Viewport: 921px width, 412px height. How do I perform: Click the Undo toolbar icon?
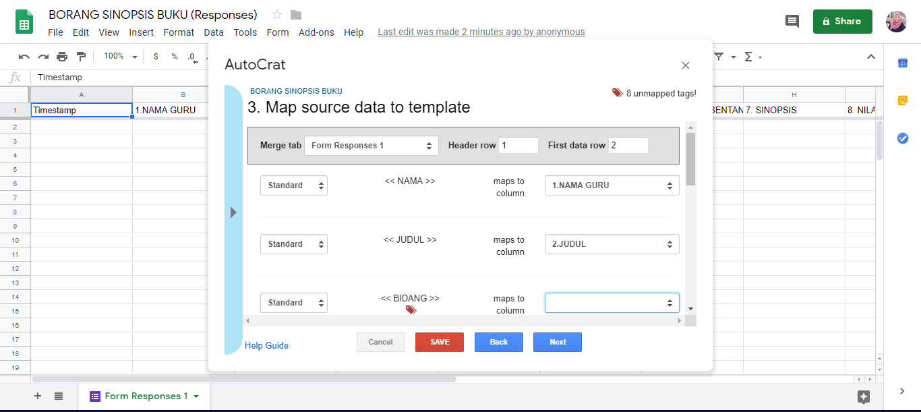pyautogui.click(x=24, y=57)
